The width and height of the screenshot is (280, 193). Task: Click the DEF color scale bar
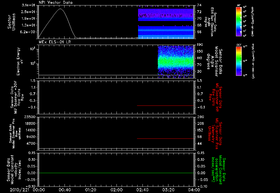coord(239,61)
